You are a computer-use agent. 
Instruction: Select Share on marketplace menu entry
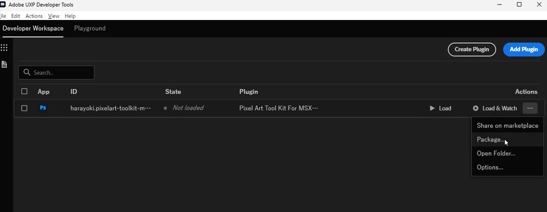(x=507, y=126)
